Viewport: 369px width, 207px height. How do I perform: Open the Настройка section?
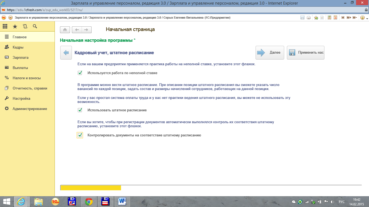click(x=27, y=98)
